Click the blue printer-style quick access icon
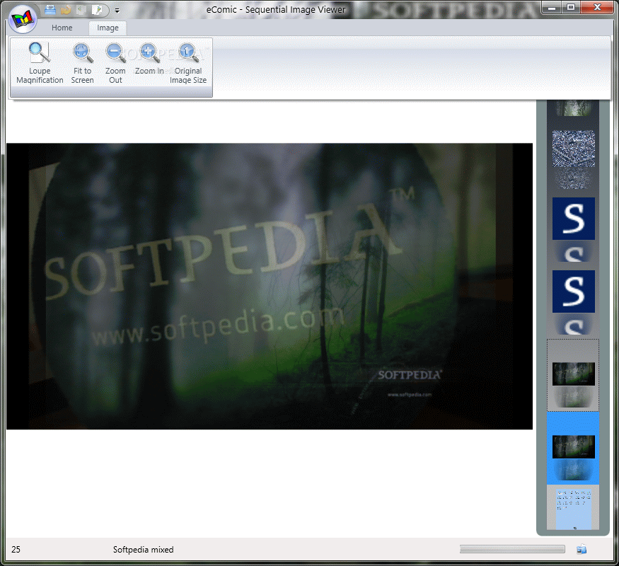The height and width of the screenshot is (566, 619). click(50, 10)
